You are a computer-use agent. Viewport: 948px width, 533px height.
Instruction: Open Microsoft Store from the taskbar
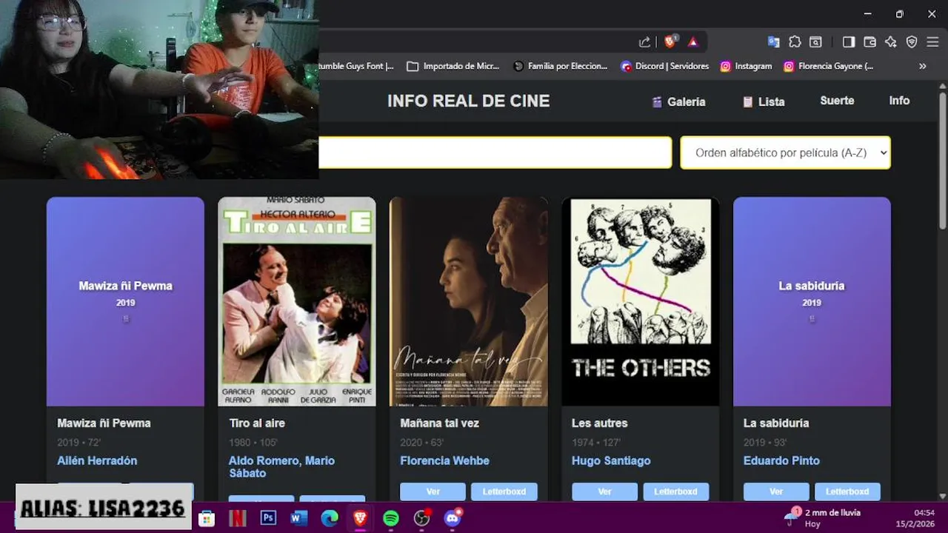coord(207,518)
